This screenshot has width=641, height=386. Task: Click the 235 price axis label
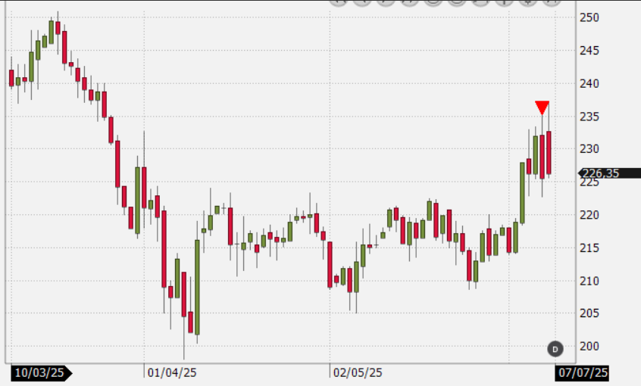click(x=589, y=117)
